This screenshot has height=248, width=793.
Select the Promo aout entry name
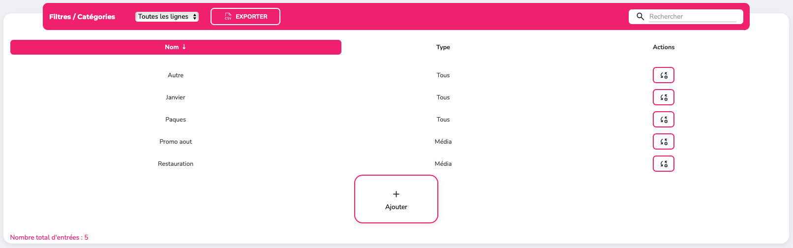(x=176, y=142)
